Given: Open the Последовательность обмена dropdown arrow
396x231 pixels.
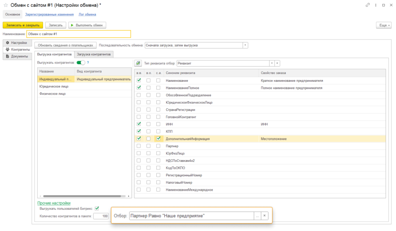Looking at the screenshot, I should click(x=245, y=45).
